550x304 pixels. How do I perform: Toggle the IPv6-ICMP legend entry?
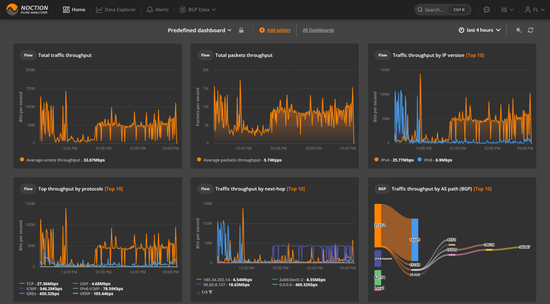pyautogui.click(x=98, y=289)
